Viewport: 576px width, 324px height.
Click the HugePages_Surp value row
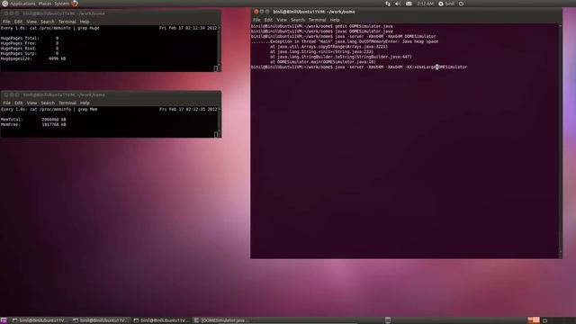pyautogui.click(x=30, y=54)
